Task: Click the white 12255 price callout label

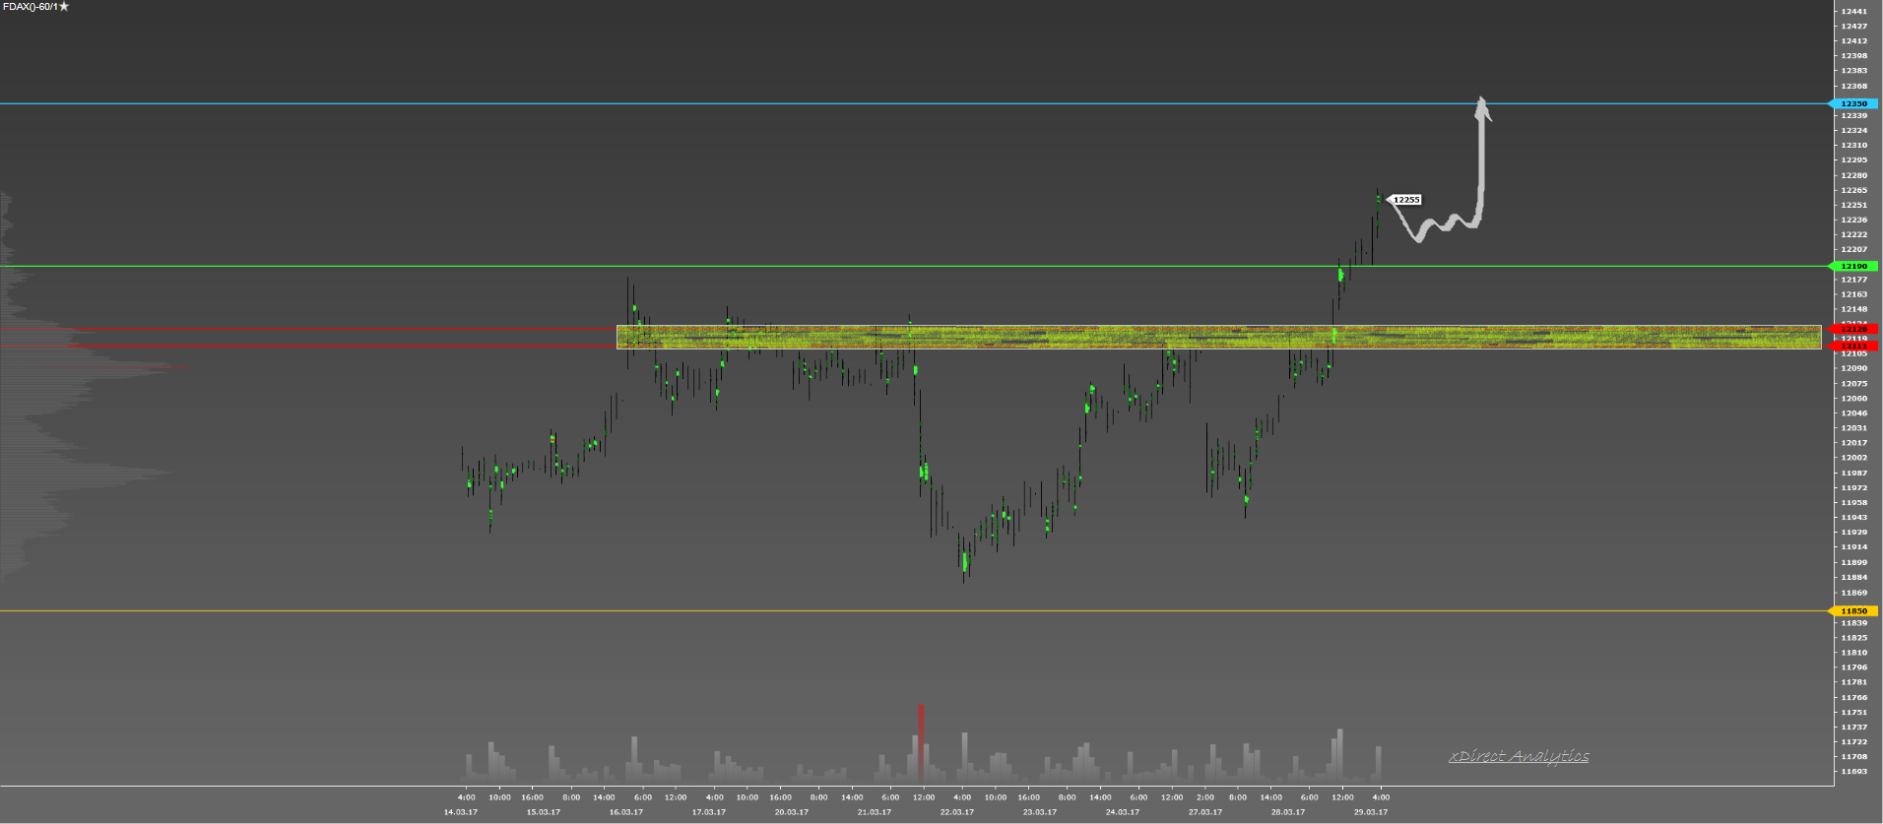Action: click(x=1406, y=200)
